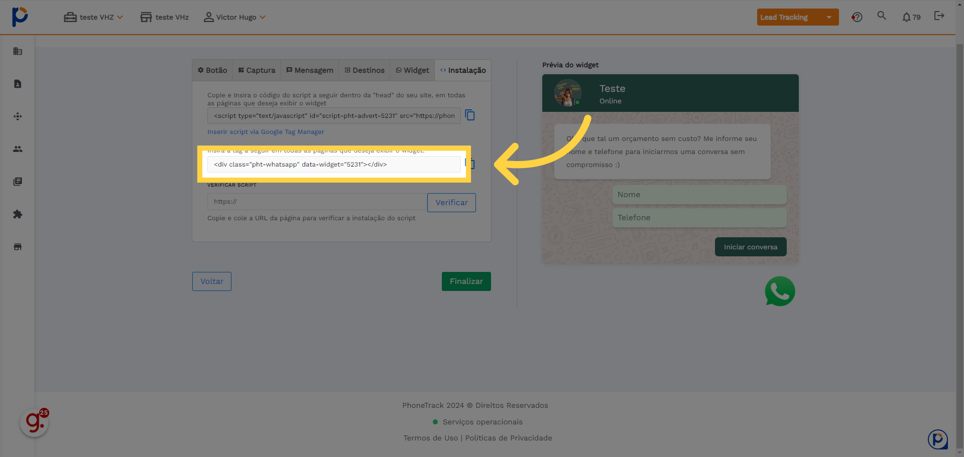This screenshot has height=457, width=964.
Task: Open the contact document sidebar icon
Action: [x=18, y=84]
